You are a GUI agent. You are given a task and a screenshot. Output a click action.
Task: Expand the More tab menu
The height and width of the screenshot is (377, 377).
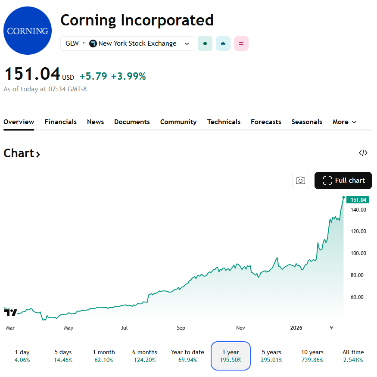pos(344,122)
